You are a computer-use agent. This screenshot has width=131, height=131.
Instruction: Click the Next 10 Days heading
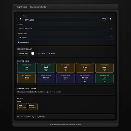[23, 61]
